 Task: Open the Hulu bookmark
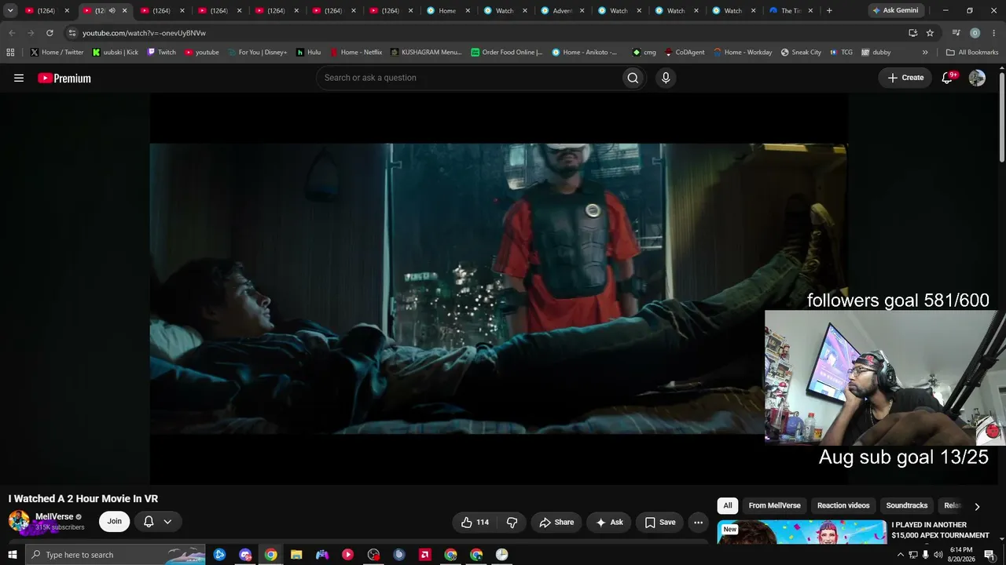308,53
